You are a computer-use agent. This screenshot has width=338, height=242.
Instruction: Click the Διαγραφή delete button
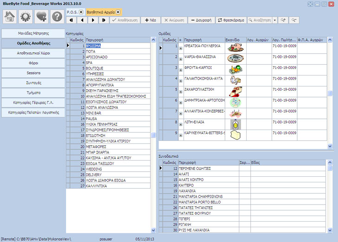tap(201, 20)
